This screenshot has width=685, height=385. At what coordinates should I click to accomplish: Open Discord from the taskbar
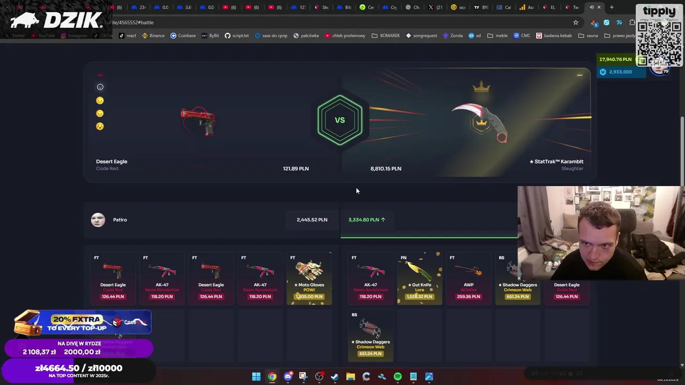click(x=288, y=376)
